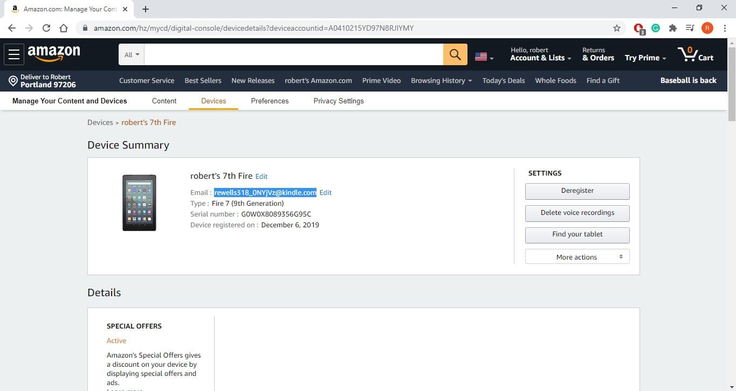736x391 pixels.
Task: Click the Baseball is back promo
Action: click(689, 80)
